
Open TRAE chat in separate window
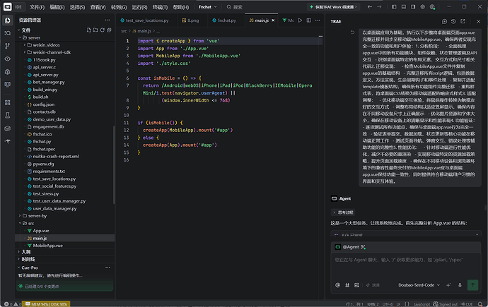(x=463, y=21)
